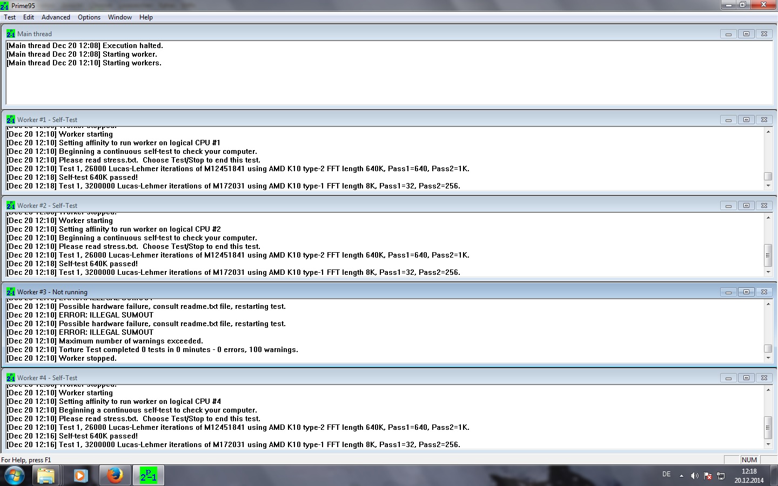Show hidden system tray icons
778x486 pixels.
point(681,476)
